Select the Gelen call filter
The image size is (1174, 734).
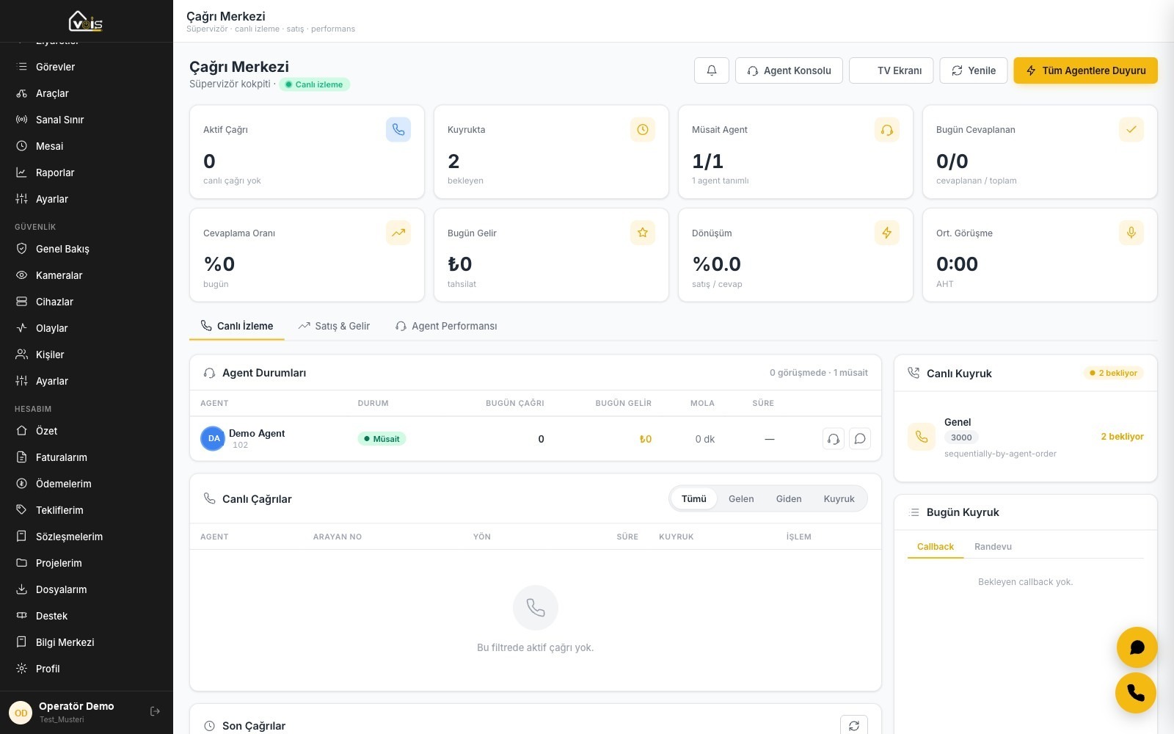coord(741,498)
